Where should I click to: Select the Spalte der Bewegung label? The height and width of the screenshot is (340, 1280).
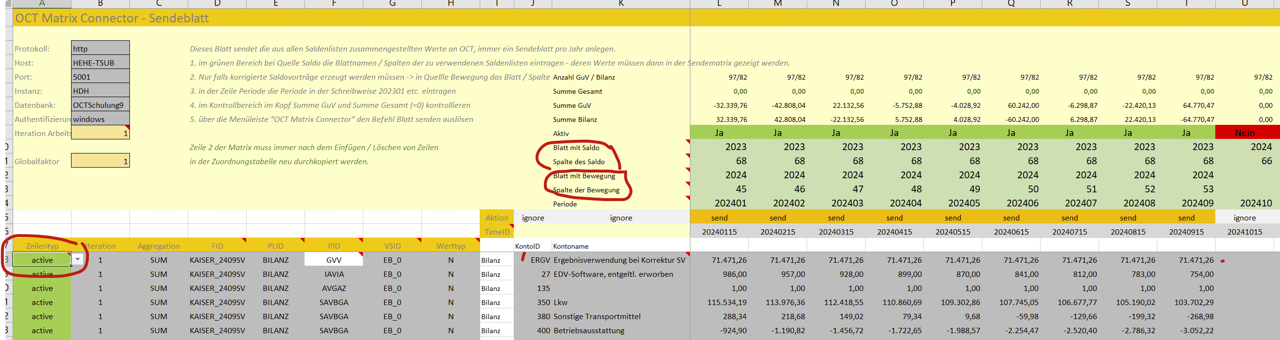click(586, 189)
